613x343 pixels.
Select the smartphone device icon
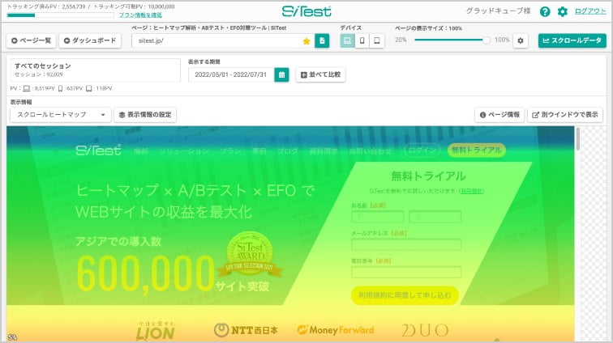362,40
